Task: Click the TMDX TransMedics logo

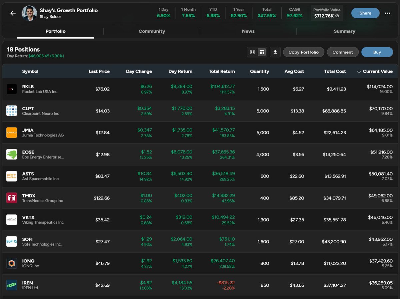Action: tap(12, 198)
